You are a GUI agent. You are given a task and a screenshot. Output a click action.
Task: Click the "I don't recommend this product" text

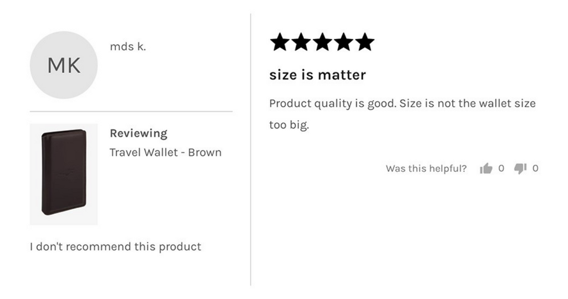pos(115,246)
